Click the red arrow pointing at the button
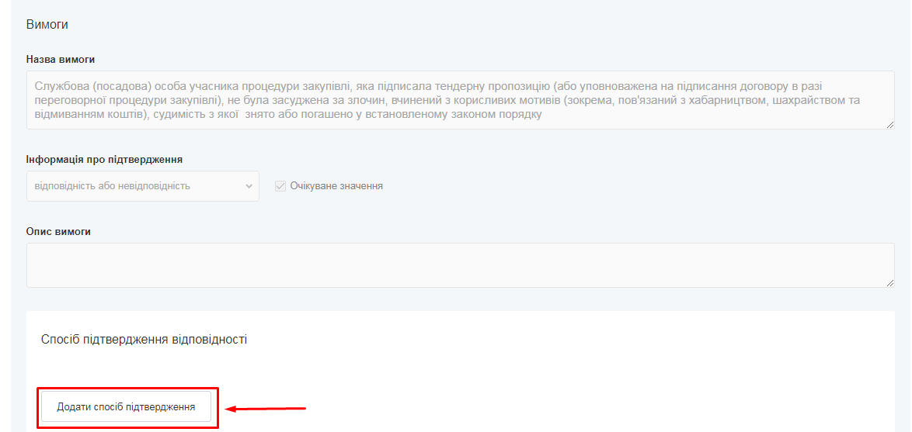This screenshot has width=912, height=432. [x=266, y=407]
